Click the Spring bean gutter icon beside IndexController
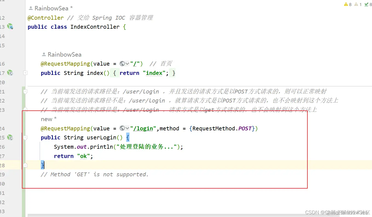Viewport: 372px width, 217px height. click(10, 27)
